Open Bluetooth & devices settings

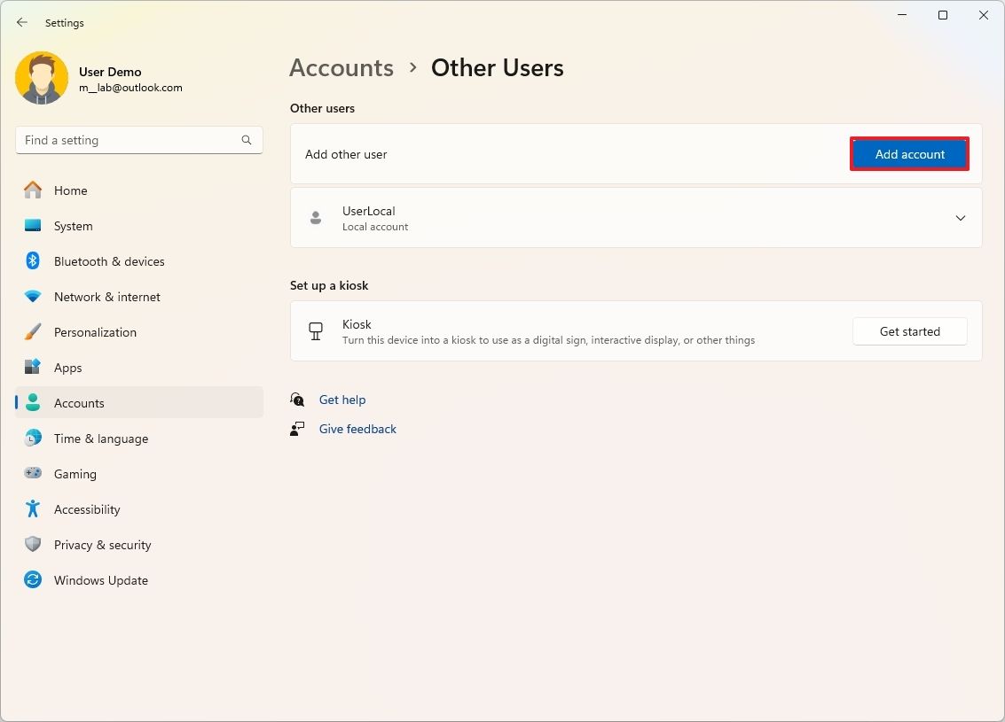tap(33, 261)
